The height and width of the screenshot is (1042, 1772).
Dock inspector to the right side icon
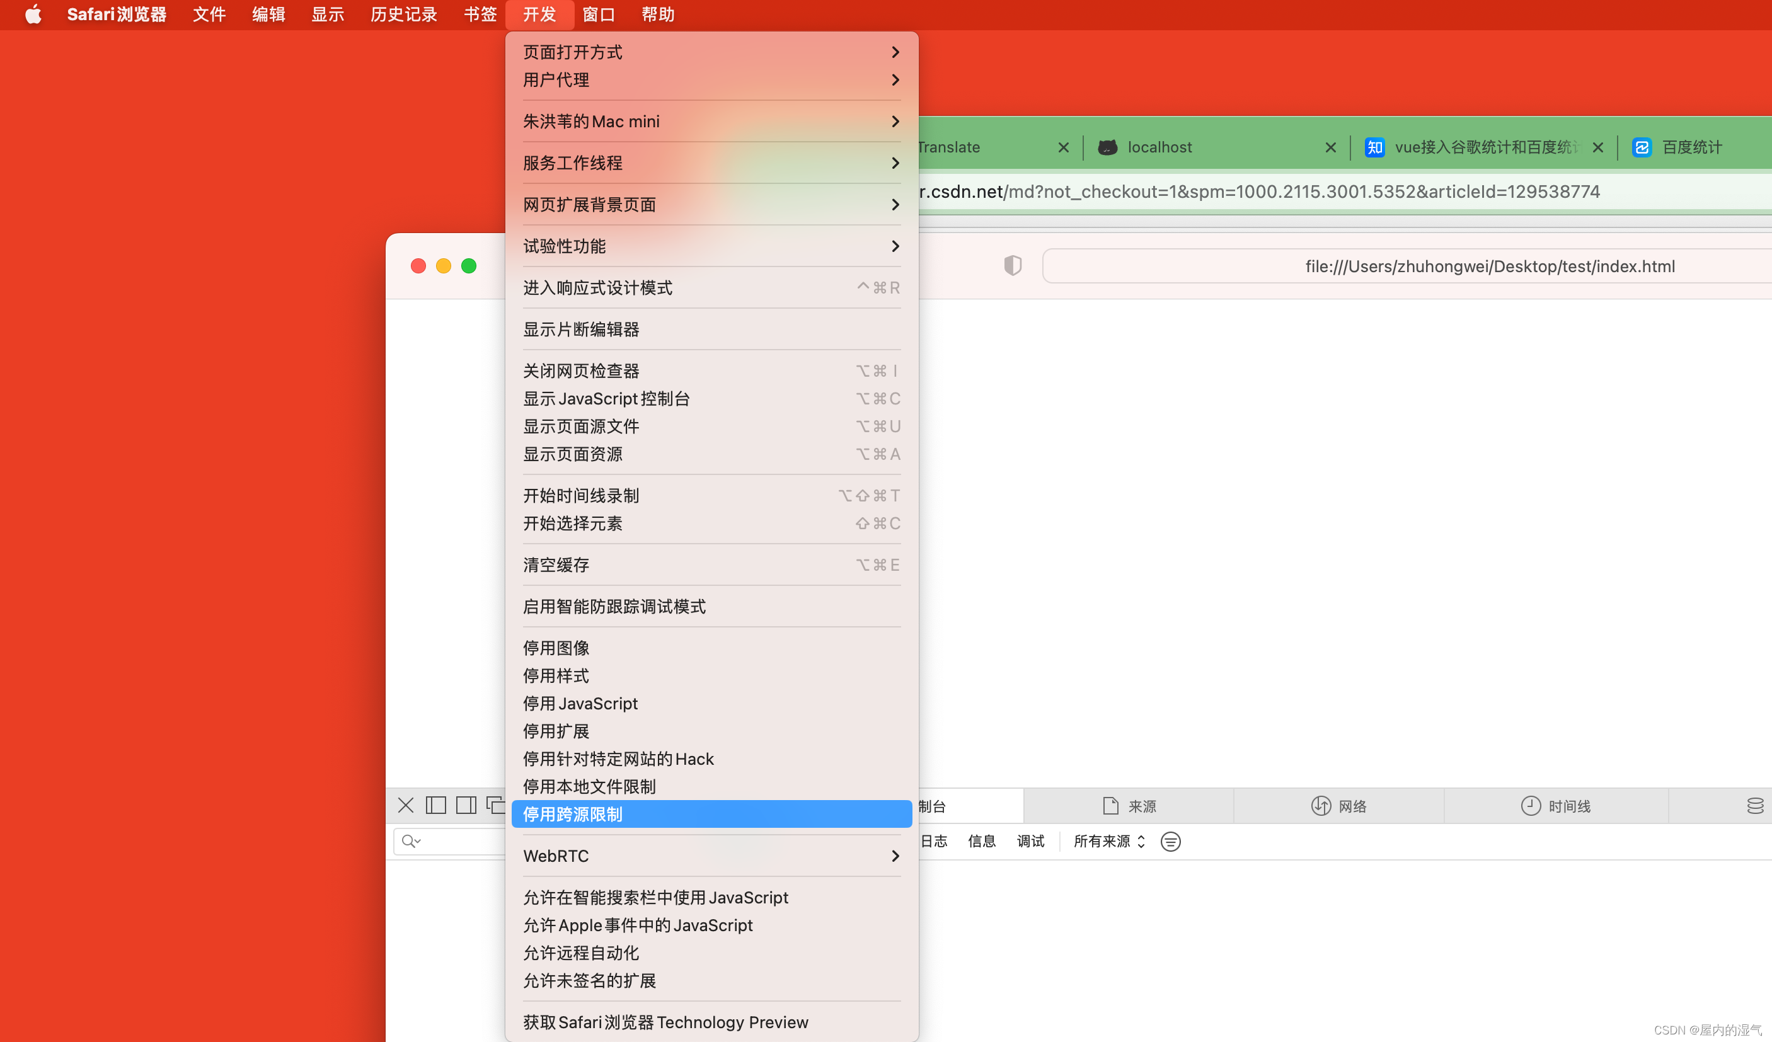click(466, 805)
